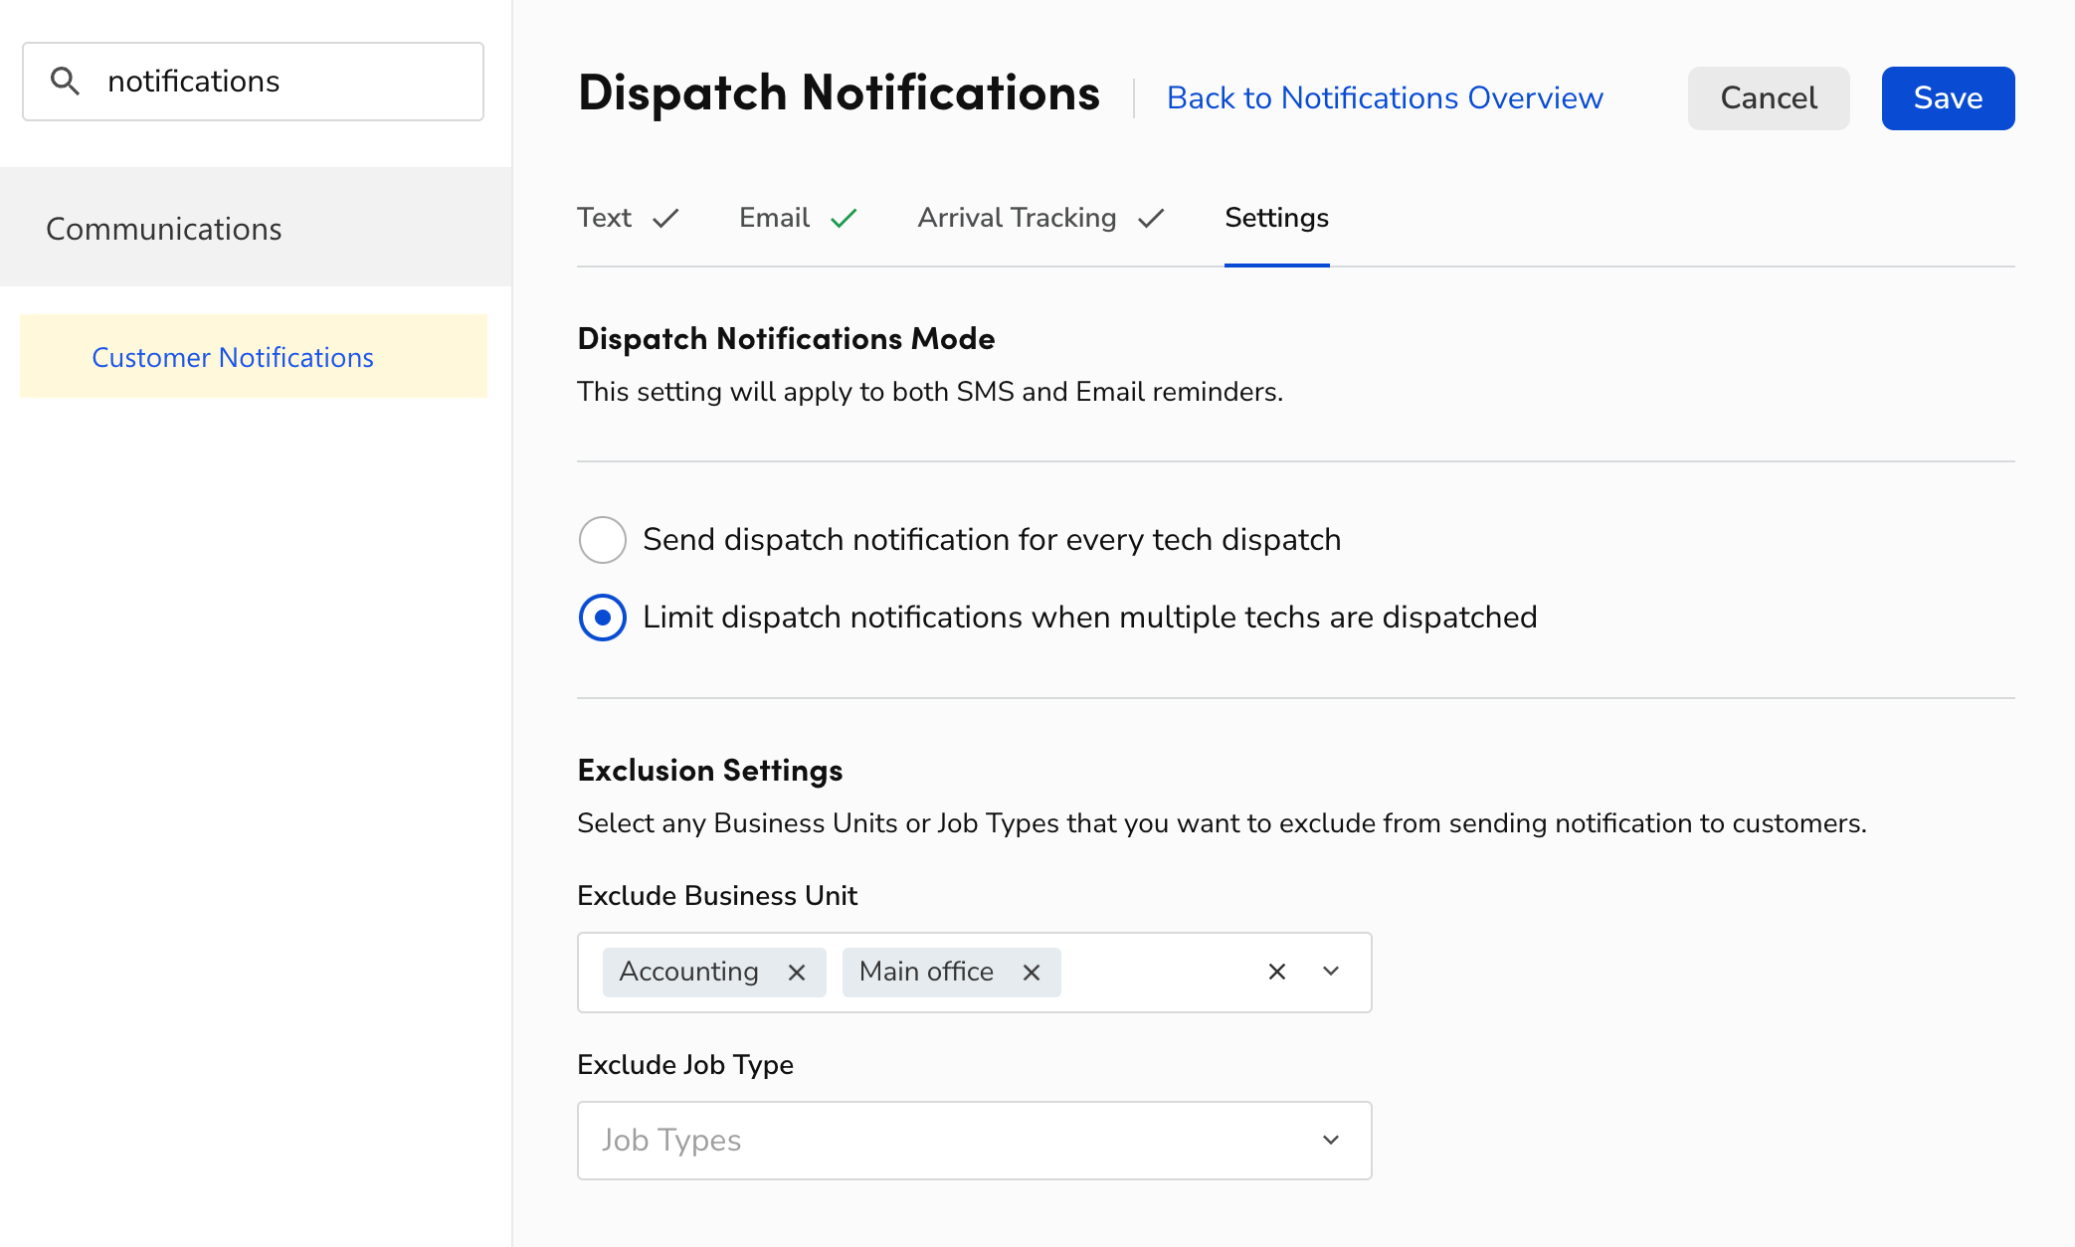The height and width of the screenshot is (1247, 2075).
Task: Click the checkmark next to Arrival Tracking
Action: tap(1150, 217)
